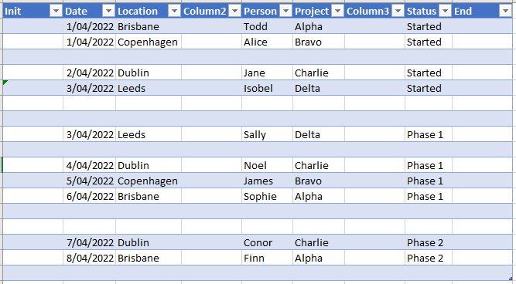Expand the Location filter arrow
The width and height of the screenshot is (516, 284).
[174, 12]
